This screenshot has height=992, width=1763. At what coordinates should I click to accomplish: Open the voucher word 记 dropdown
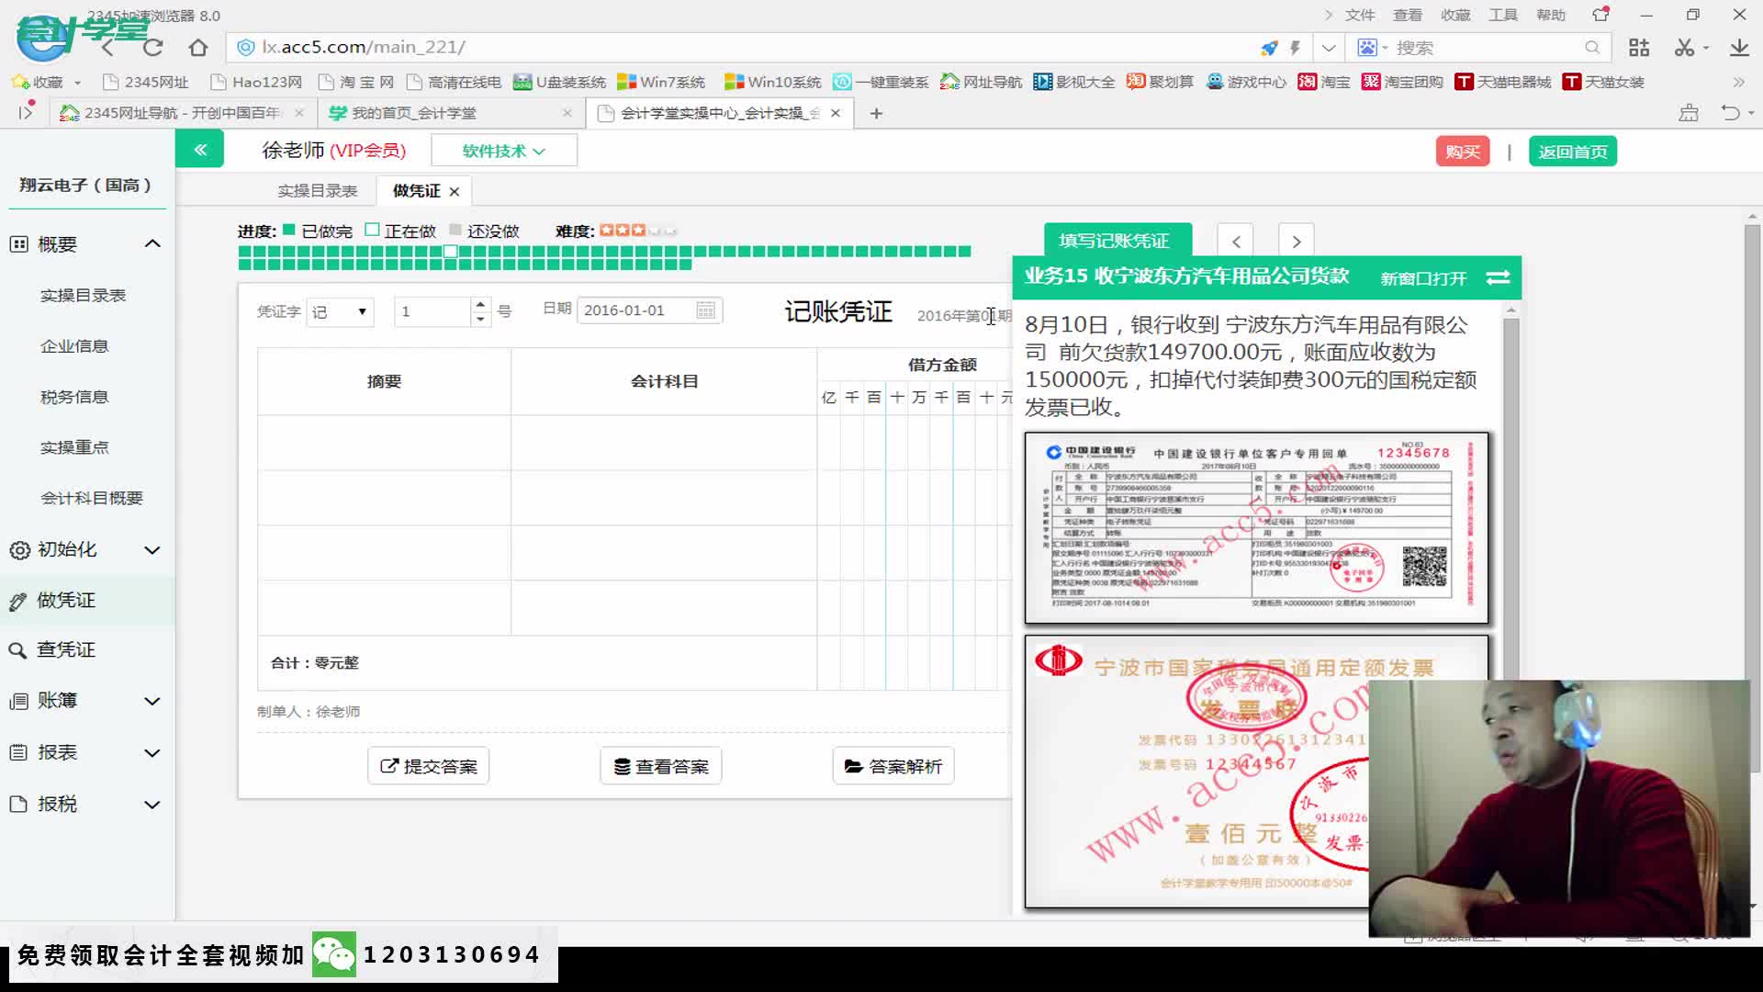(341, 311)
